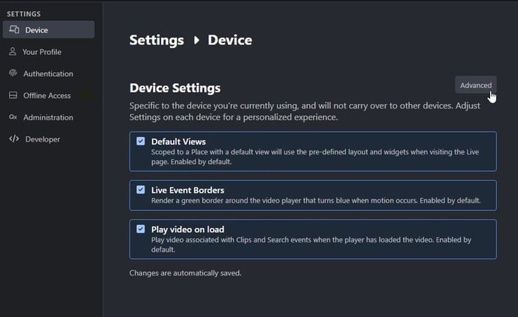The height and width of the screenshot is (317, 518).
Task: Click the Your Profile person icon
Action: click(x=13, y=51)
